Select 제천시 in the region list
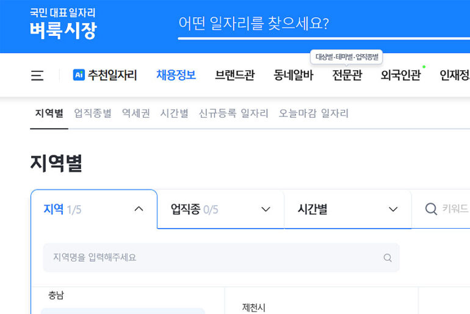Image resolution: width=470 pixels, height=314 pixels. click(254, 307)
